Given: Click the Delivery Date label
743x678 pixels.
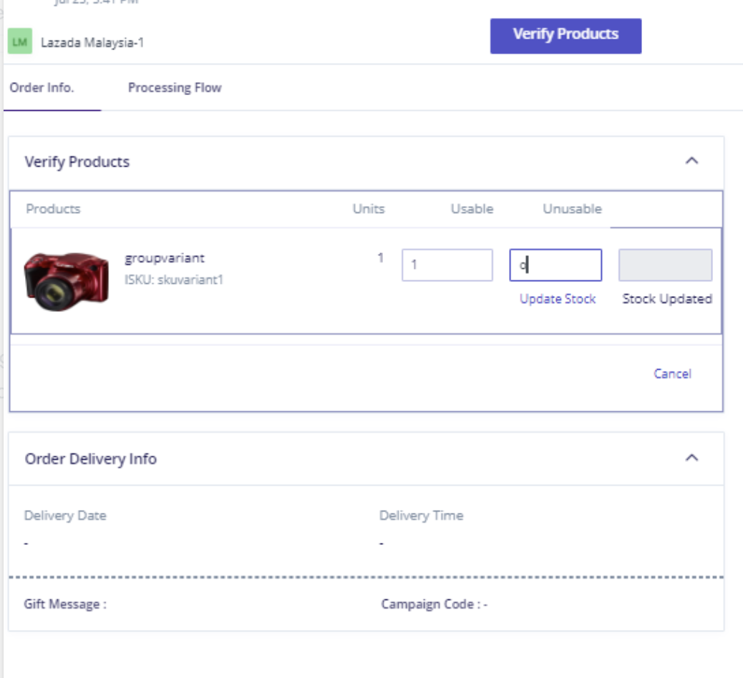Looking at the screenshot, I should (65, 515).
